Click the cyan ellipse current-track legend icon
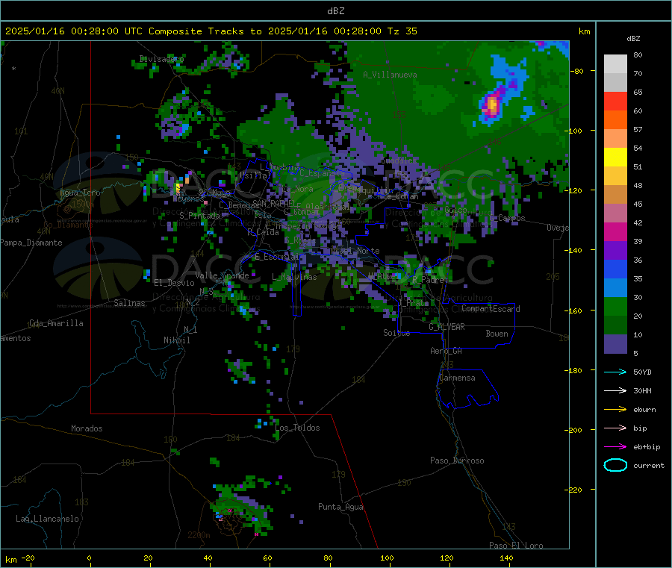This screenshot has height=568, width=672. [615, 465]
